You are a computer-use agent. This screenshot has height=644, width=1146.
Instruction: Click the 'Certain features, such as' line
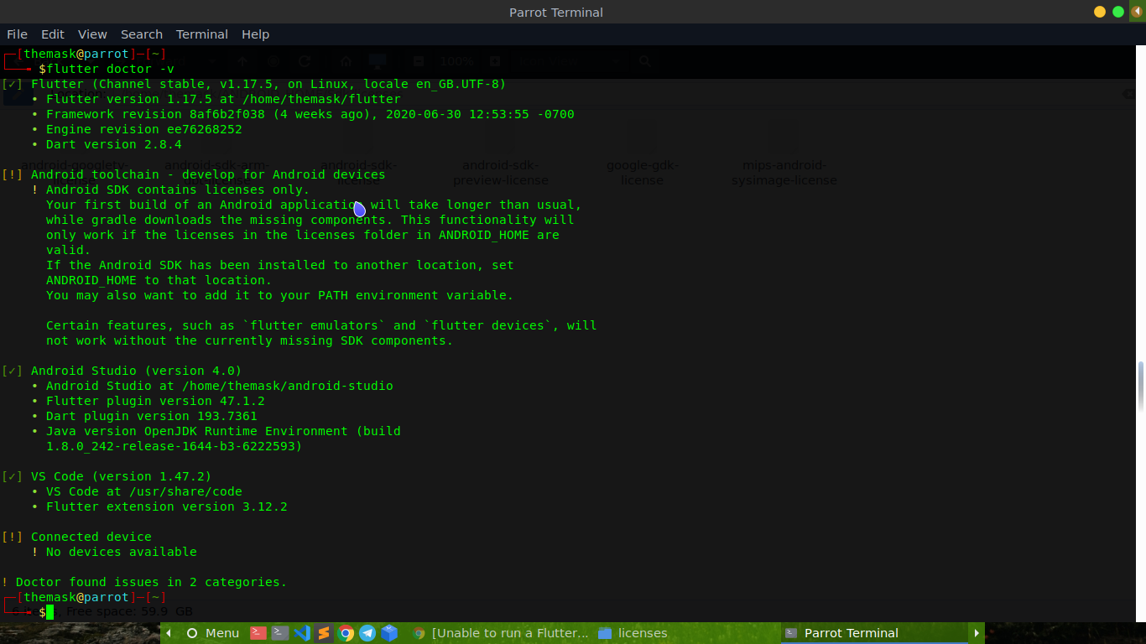point(321,325)
